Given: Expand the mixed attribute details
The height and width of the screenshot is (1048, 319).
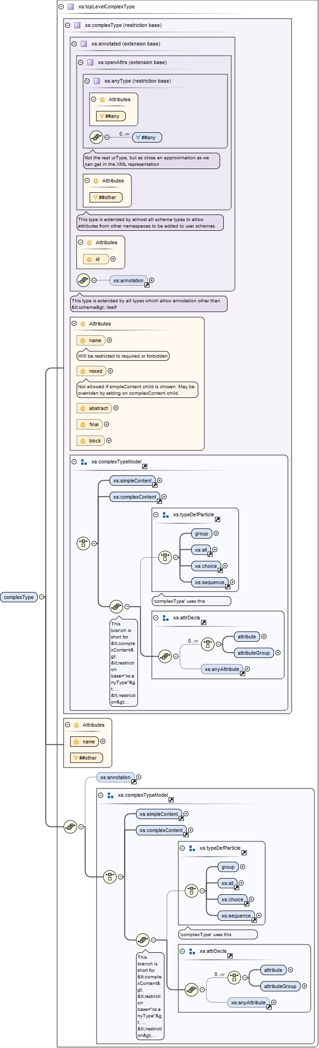Looking at the screenshot, I should pos(111,371).
